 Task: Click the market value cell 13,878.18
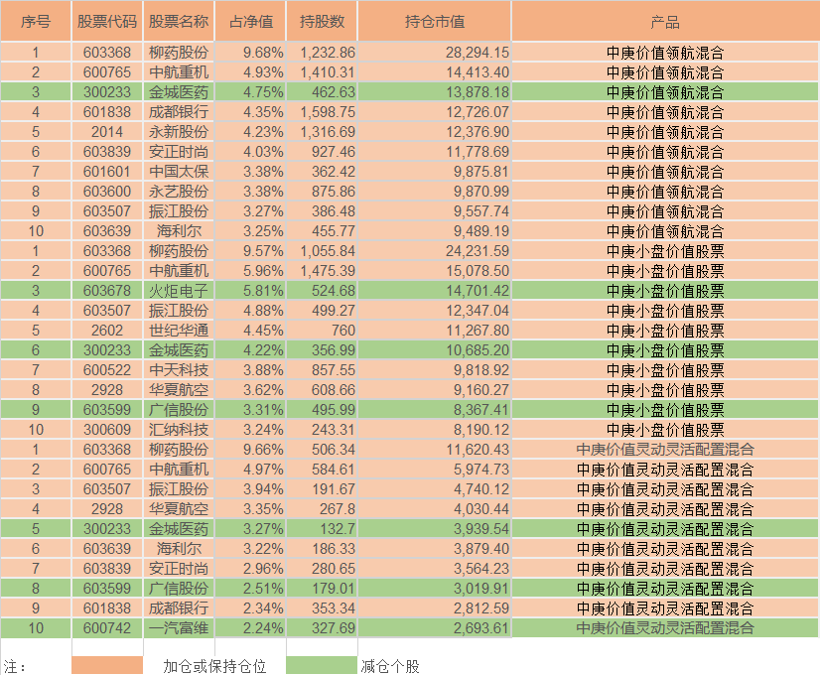coord(435,92)
